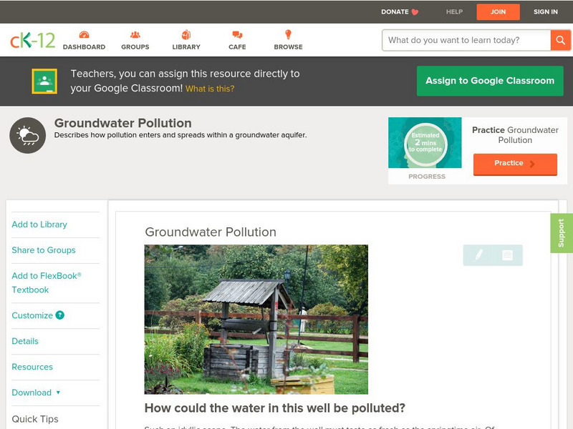The height and width of the screenshot is (429, 573).
Task: Go to Library via its icon
Action: [186, 35]
